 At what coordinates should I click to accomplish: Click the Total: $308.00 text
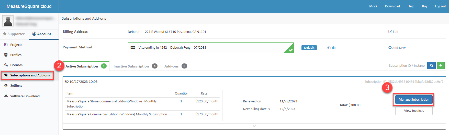(x=350, y=105)
